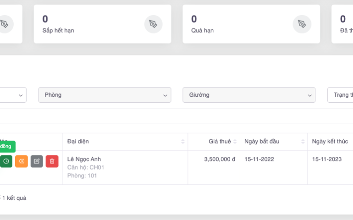Click the red trash delete icon
This screenshot has height=220, width=353.
[52, 161]
